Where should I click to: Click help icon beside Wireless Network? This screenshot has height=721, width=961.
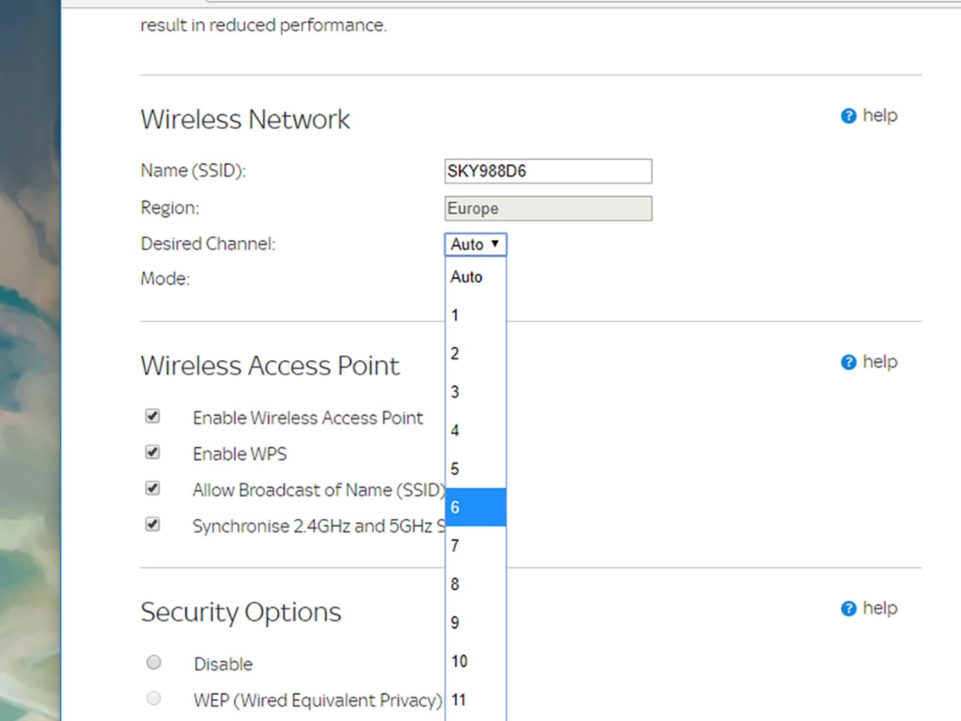(x=848, y=116)
